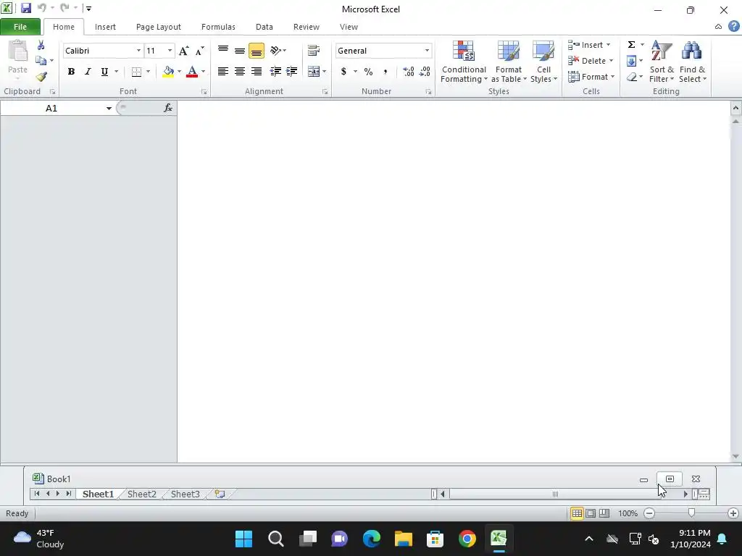Click the Insert Function fx icon
The height and width of the screenshot is (556, 742).
tap(168, 109)
